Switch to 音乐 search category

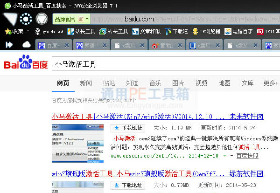click(155, 83)
